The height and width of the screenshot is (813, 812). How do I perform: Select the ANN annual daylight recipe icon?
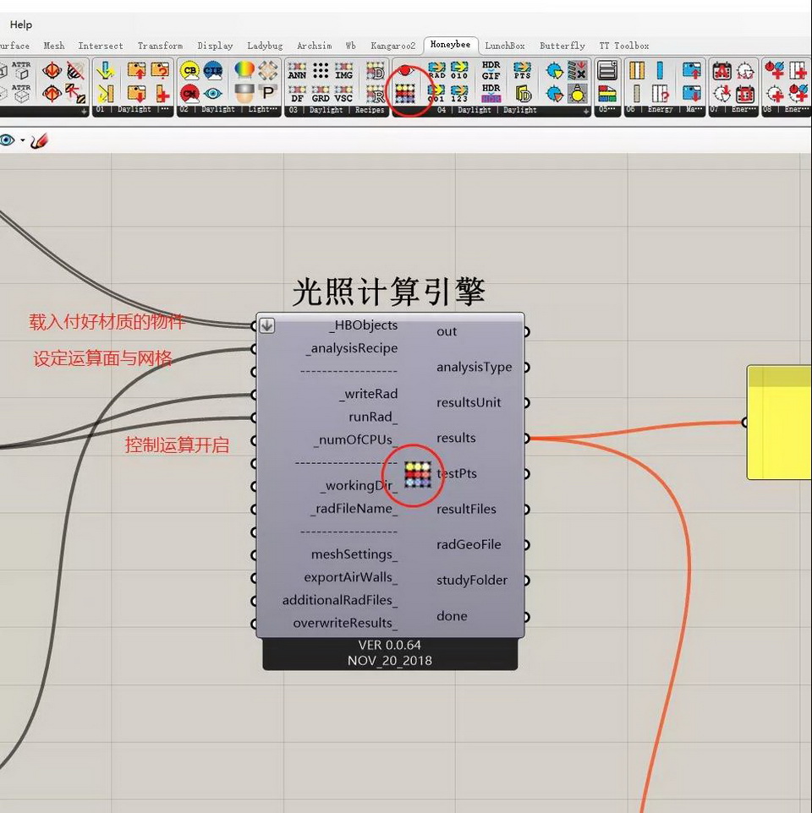pos(297,71)
